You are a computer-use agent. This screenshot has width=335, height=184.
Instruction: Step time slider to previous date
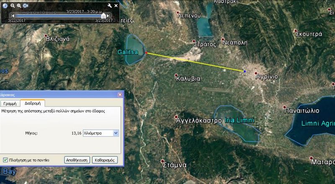pos(13,15)
